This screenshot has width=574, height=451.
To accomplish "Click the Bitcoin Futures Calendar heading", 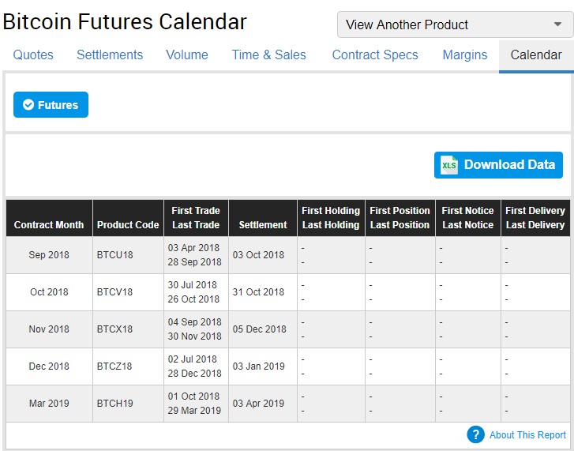I will click(x=125, y=21).
